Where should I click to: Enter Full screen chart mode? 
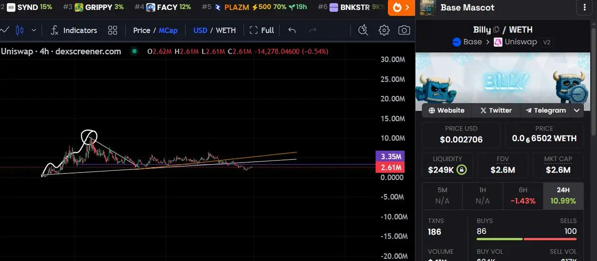pyautogui.click(x=262, y=30)
